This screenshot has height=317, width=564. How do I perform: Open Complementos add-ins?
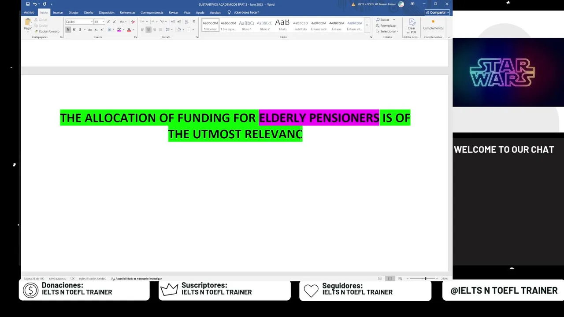pos(433,25)
